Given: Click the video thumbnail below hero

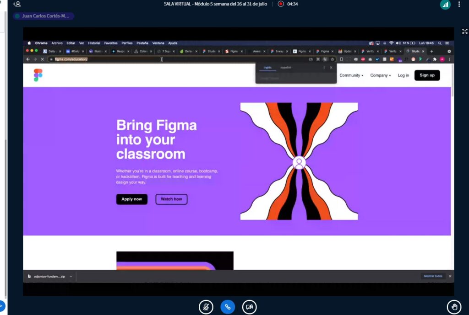Looking at the screenshot, I should point(175,260).
